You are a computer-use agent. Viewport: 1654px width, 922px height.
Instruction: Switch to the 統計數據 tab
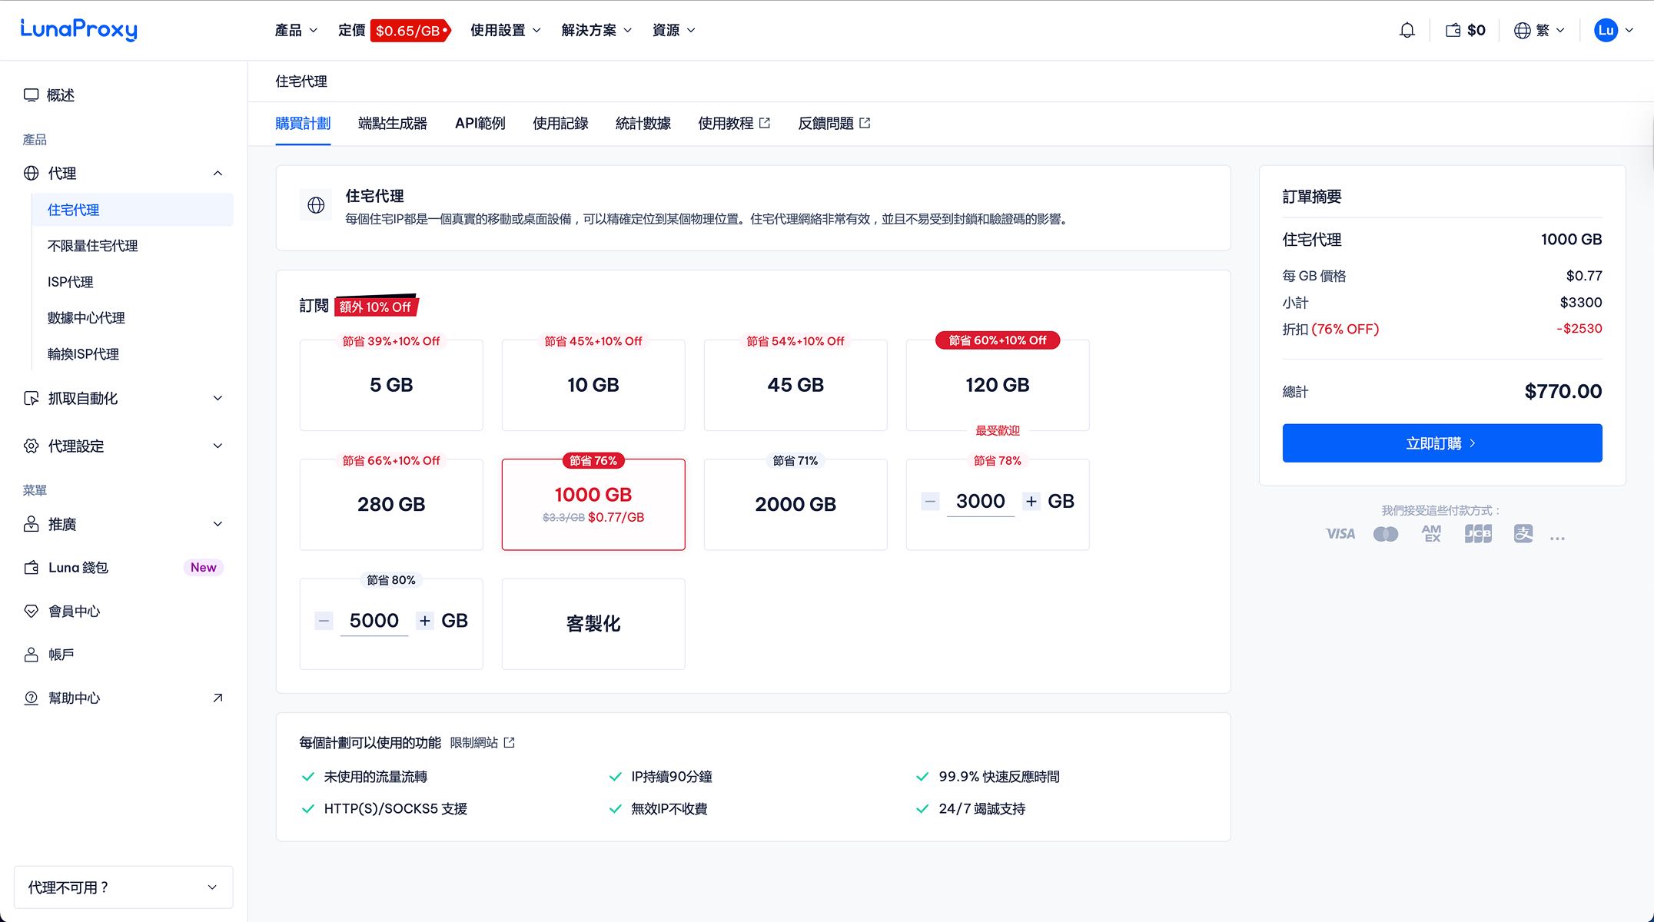pos(643,123)
